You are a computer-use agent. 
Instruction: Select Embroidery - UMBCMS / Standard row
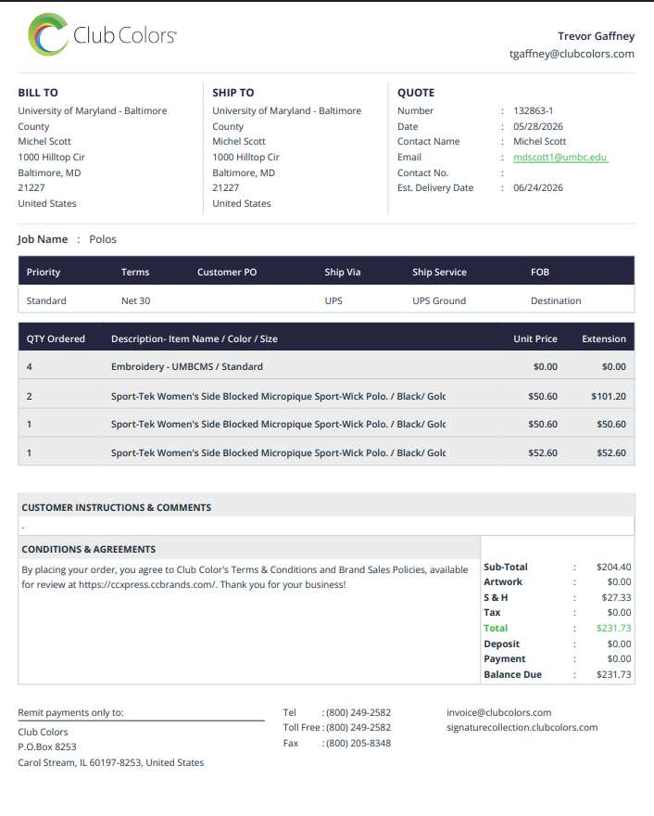[326, 366]
